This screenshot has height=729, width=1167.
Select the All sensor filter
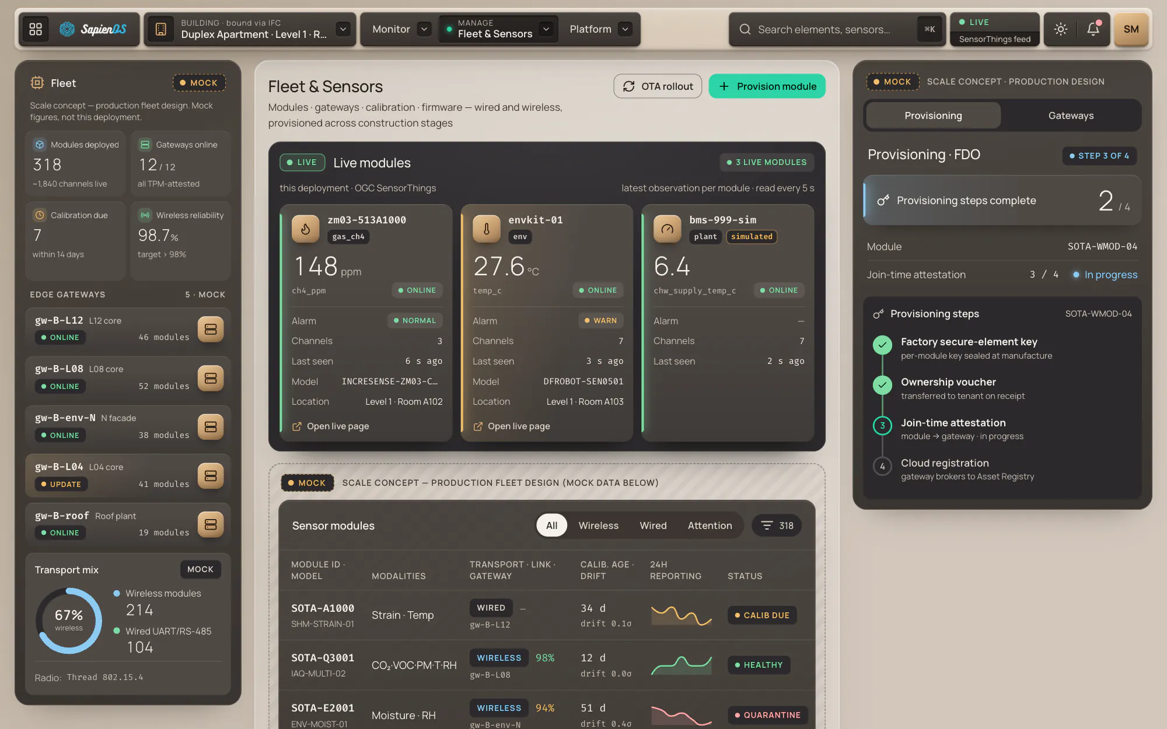pyautogui.click(x=551, y=525)
